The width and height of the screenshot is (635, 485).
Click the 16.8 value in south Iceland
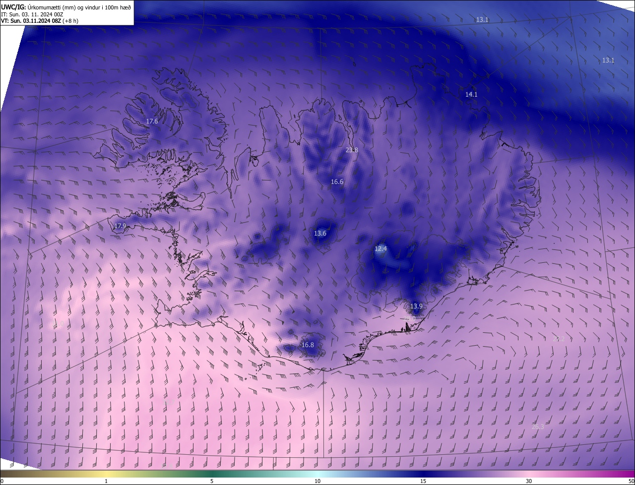pyautogui.click(x=308, y=345)
